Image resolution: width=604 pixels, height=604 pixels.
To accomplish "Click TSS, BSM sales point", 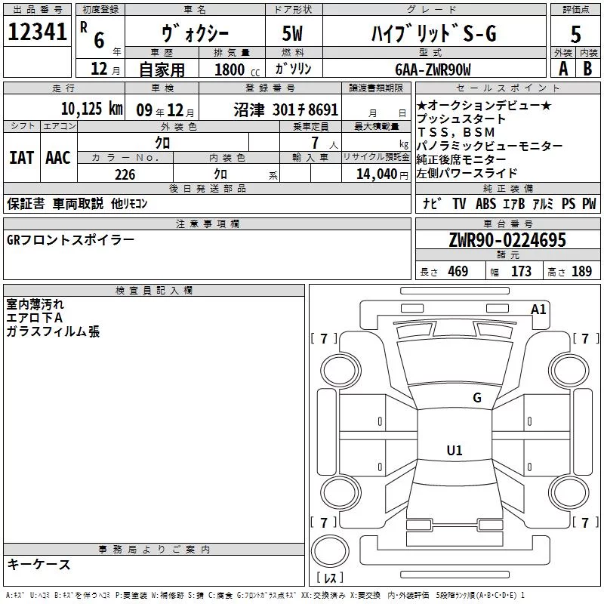I will [456, 132].
